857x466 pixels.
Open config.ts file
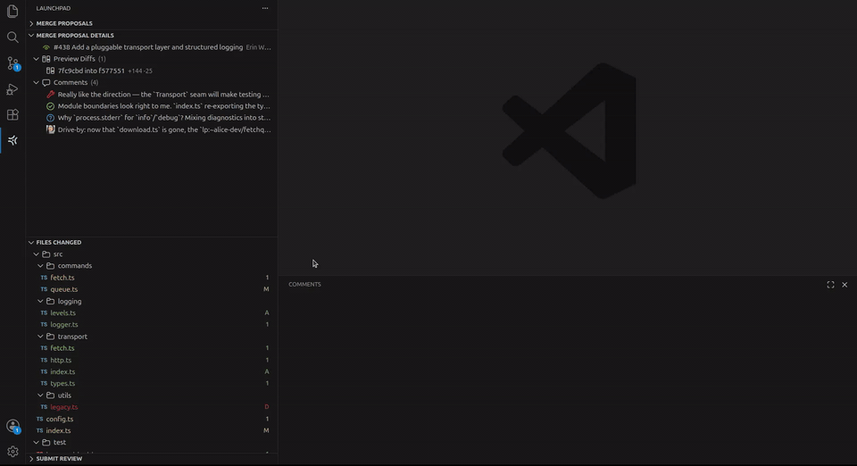pyautogui.click(x=152, y=419)
